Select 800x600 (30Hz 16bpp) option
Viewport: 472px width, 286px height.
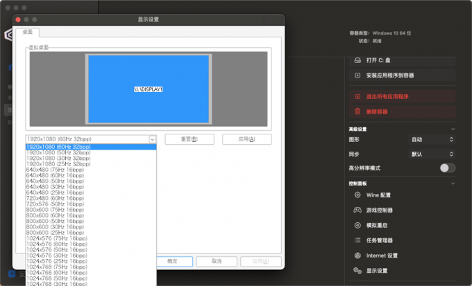pos(91,227)
